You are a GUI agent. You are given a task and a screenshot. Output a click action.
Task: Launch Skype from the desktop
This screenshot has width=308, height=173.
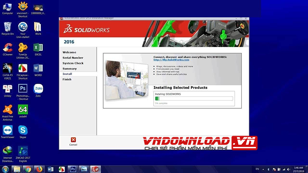[23, 132]
